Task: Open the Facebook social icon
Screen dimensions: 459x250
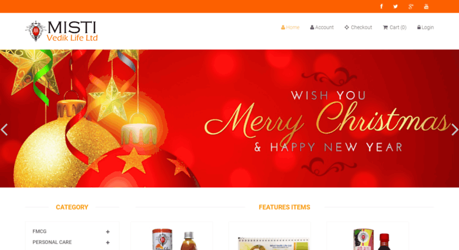Action: click(382, 7)
